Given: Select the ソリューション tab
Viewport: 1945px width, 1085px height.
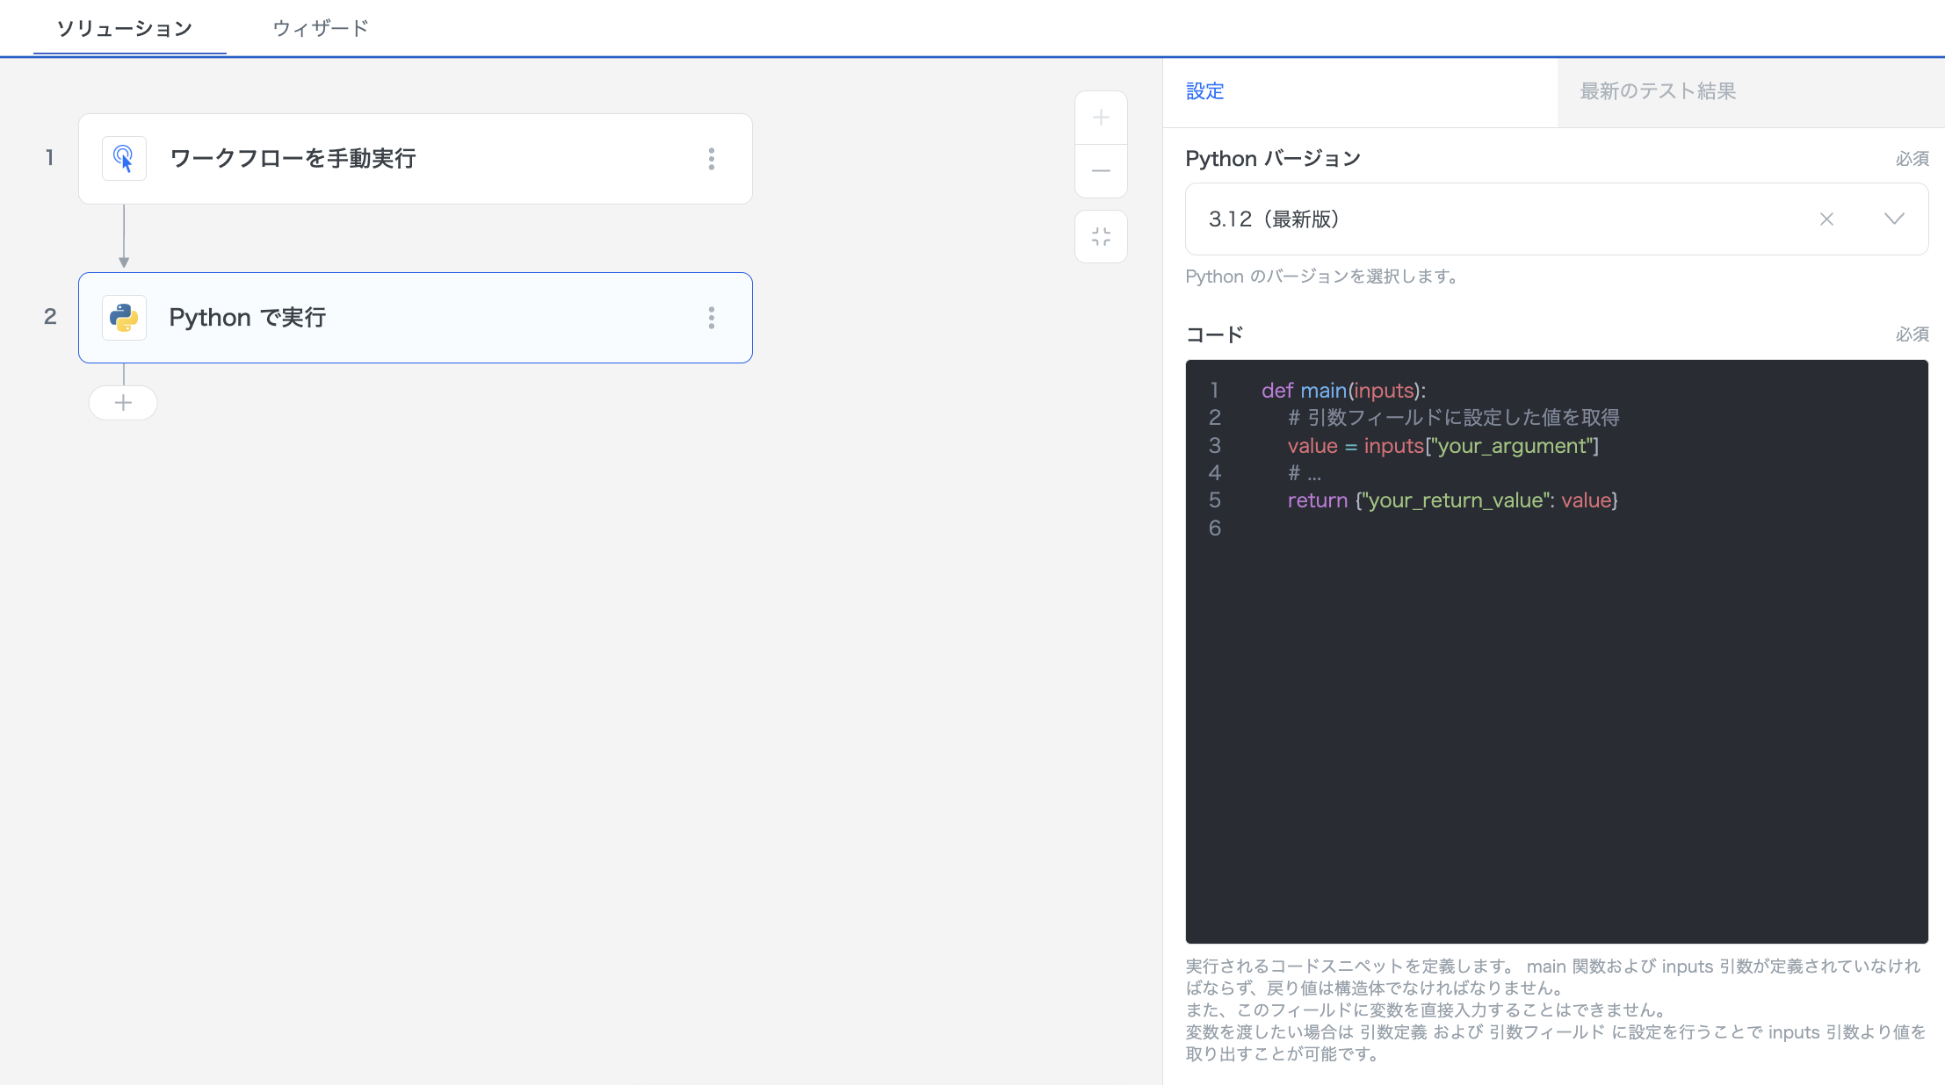Looking at the screenshot, I should pos(125,28).
